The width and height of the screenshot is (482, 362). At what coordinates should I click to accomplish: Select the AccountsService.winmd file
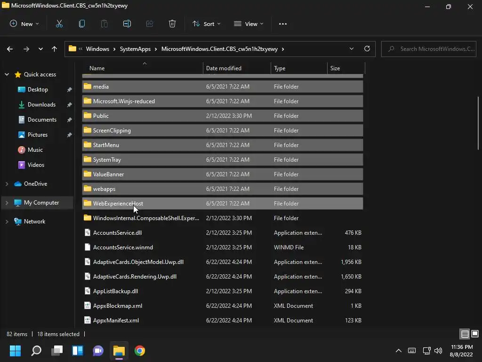coord(223,247)
